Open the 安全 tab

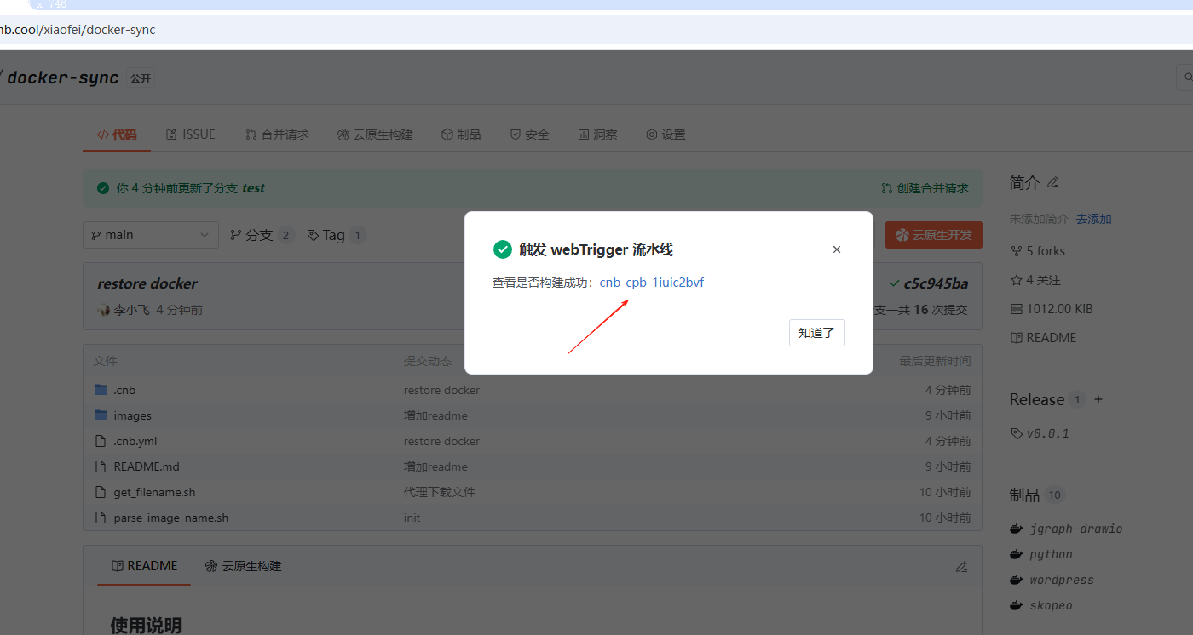529,134
